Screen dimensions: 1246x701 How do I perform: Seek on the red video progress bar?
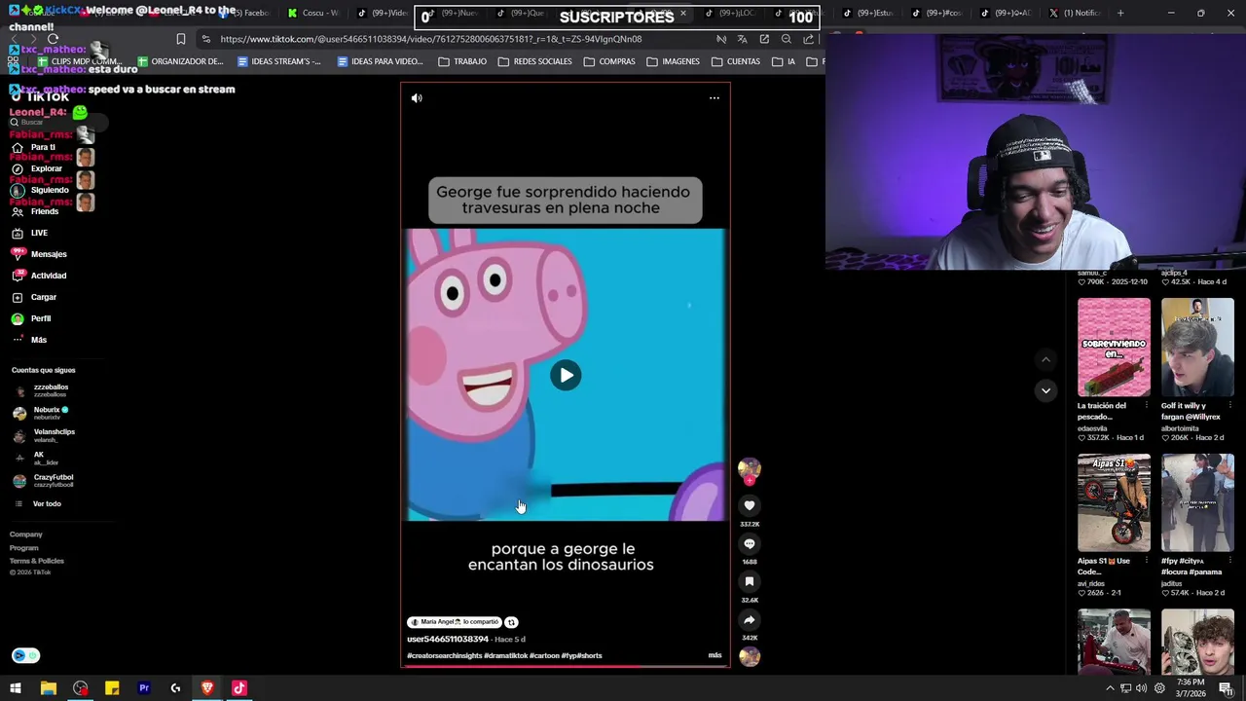(566, 667)
